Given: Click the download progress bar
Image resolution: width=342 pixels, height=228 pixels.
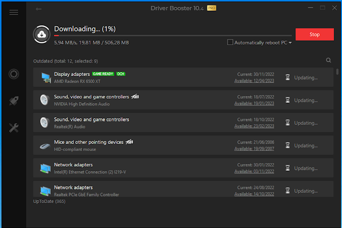Looking at the screenshot, I should [x=172, y=36].
